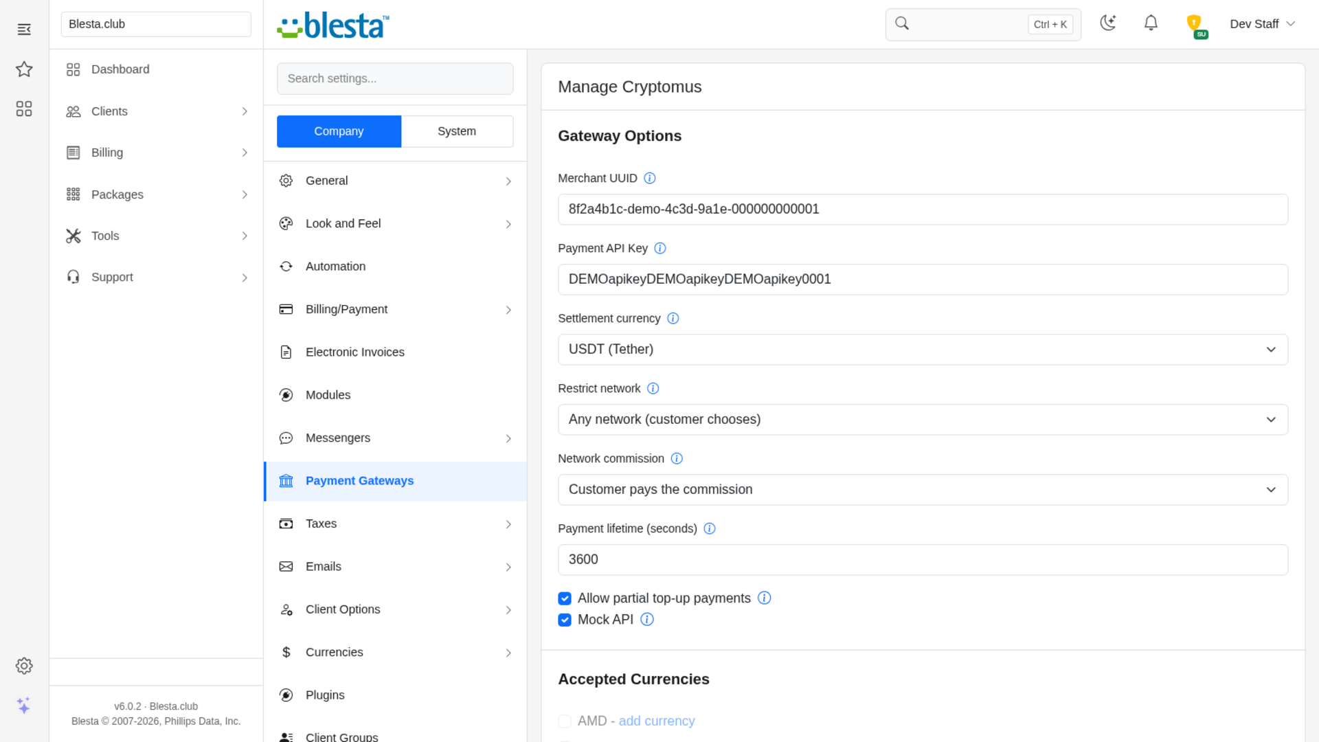
Task: Show Restrict network info icon
Action: (x=653, y=389)
